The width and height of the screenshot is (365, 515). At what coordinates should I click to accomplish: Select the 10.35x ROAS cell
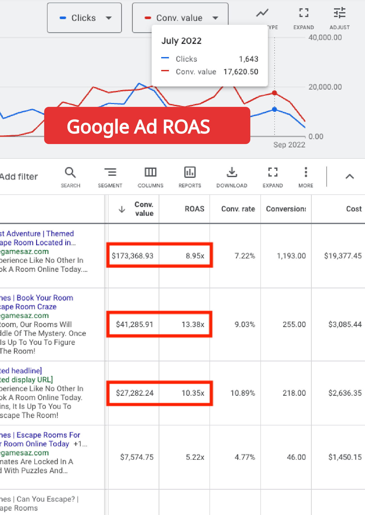coord(193,393)
